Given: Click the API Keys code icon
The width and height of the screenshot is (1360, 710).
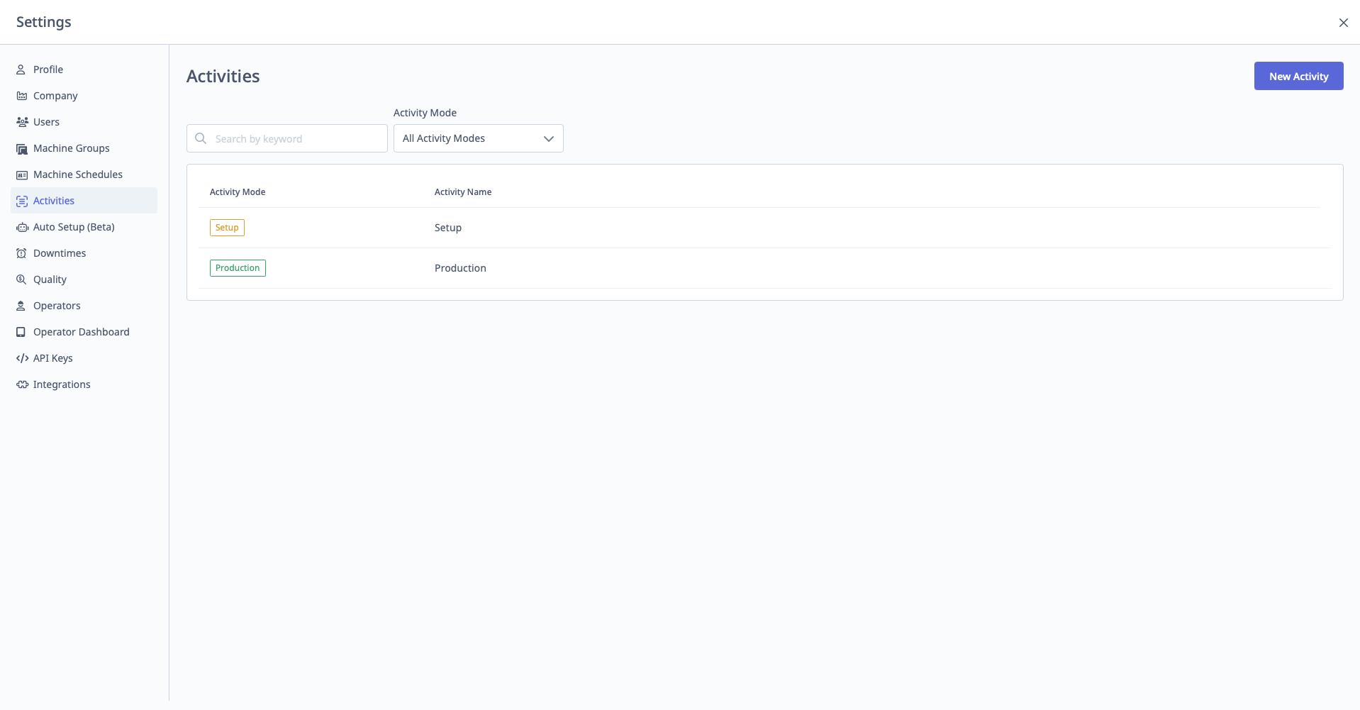Looking at the screenshot, I should [21, 358].
